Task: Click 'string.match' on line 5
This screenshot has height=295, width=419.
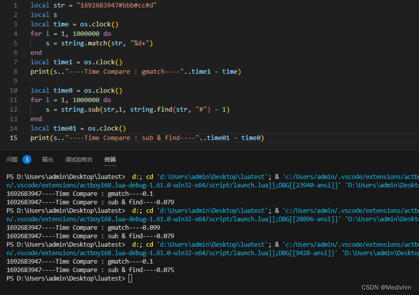Action: (84, 43)
